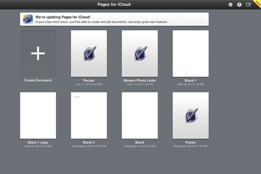Click the feedback compose icon
This screenshot has height=174, width=261.
[x=248, y=4]
